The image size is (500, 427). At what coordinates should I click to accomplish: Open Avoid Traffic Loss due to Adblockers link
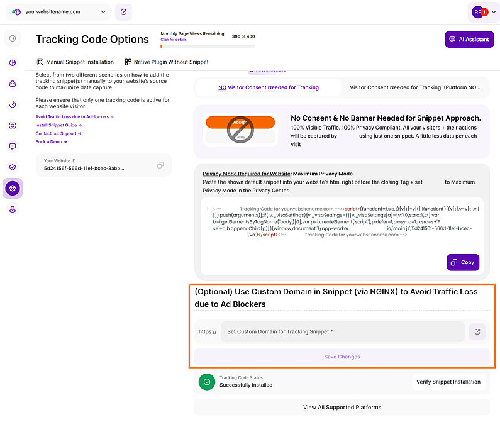point(74,116)
